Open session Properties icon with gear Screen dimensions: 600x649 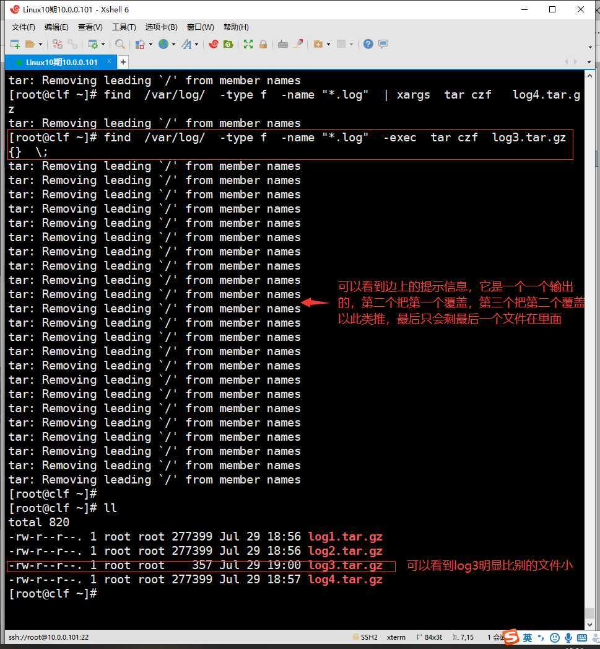point(93,44)
